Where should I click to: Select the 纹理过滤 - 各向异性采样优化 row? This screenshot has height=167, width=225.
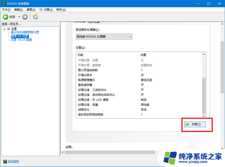[139, 95]
